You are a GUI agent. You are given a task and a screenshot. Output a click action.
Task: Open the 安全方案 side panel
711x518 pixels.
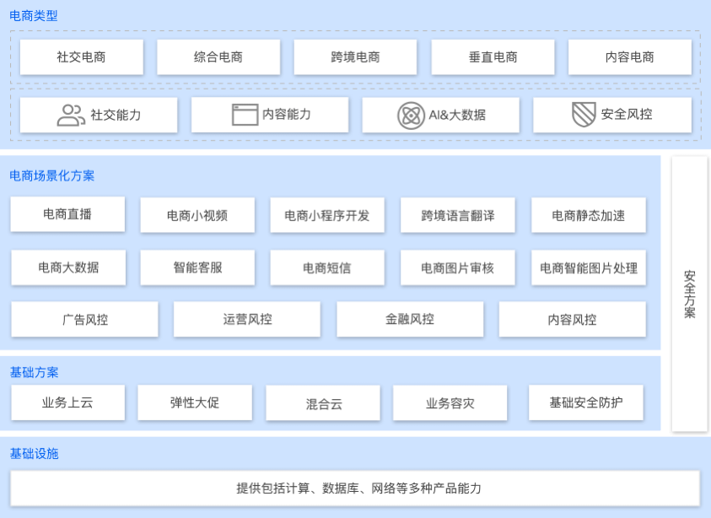(x=689, y=294)
